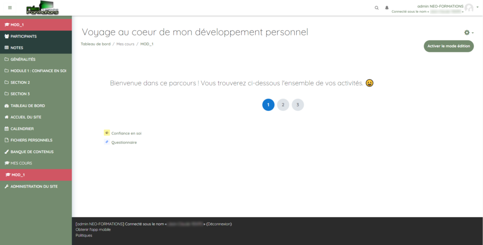Click MOD_1 breadcrumb link
The width and height of the screenshot is (483, 245).
pyautogui.click(x=147, y=44)
